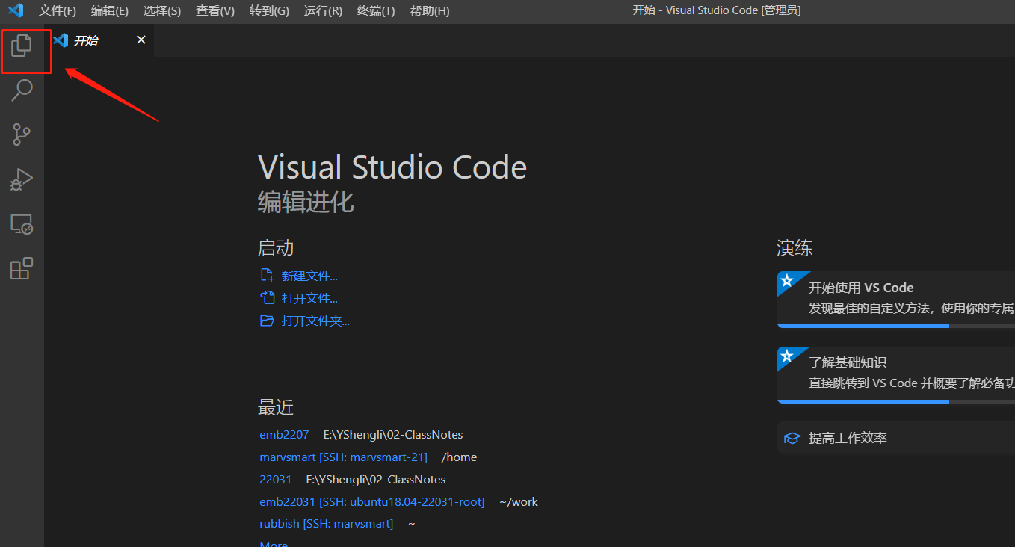Click progress bar under 开始使用 VS Code
Image resolution: width=1015 pixels, height=547 pixels.
(896, 326)
